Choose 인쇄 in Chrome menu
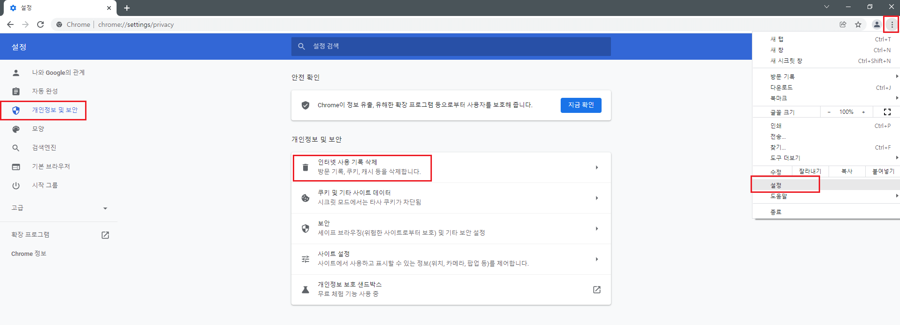The height and width of the screenshot is (325, 900). click(826, 126)
